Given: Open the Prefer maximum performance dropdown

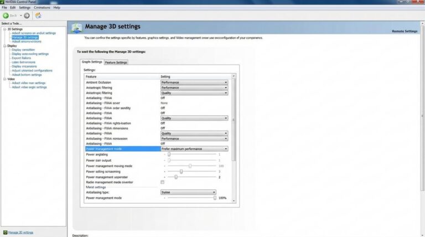Looking at the screenshot, I should tap(194, 149).
